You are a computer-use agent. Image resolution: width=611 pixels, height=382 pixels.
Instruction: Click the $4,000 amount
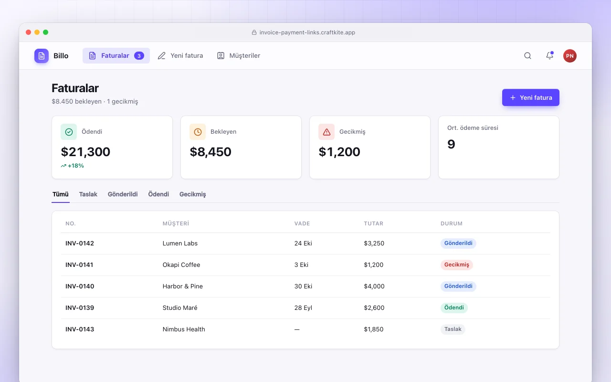coord(374,286)
